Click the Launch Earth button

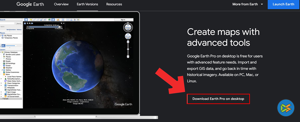click(x=283, y=4)
